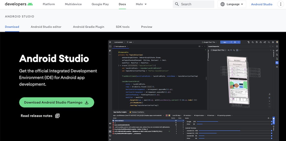Open the nowinandroid project dropdown in the IDE
Screen dimensions: 286x141
point(120,42)
